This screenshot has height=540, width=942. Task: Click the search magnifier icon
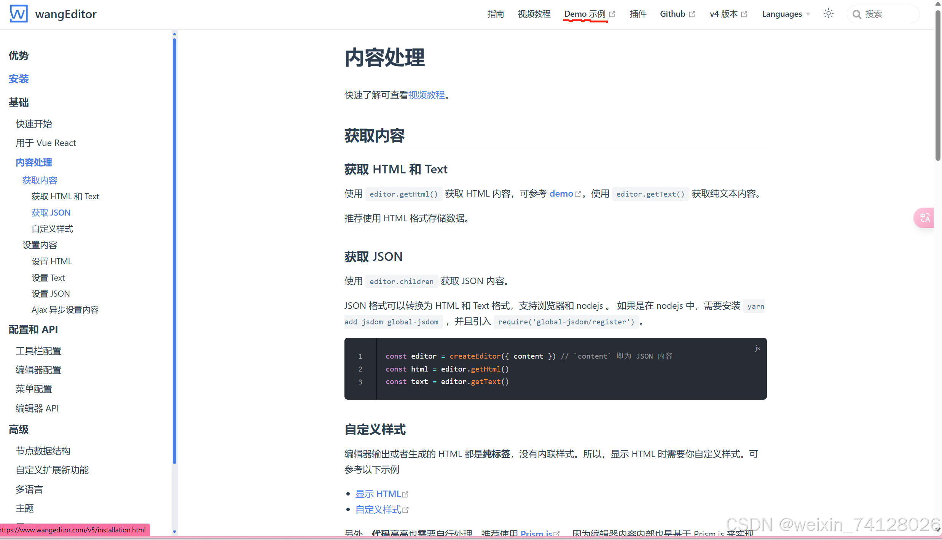coord(856,14)
